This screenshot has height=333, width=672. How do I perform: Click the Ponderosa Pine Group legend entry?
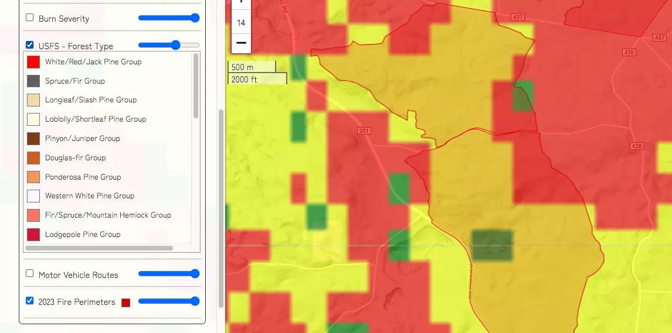[x=83, y=177]
